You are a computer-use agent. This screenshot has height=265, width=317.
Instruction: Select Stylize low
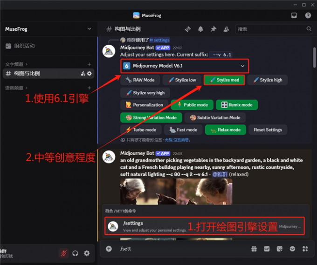(x=182, y=80)
